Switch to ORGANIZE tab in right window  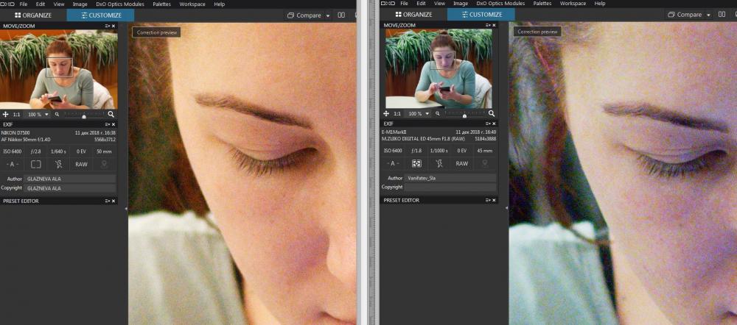[413, 15]
